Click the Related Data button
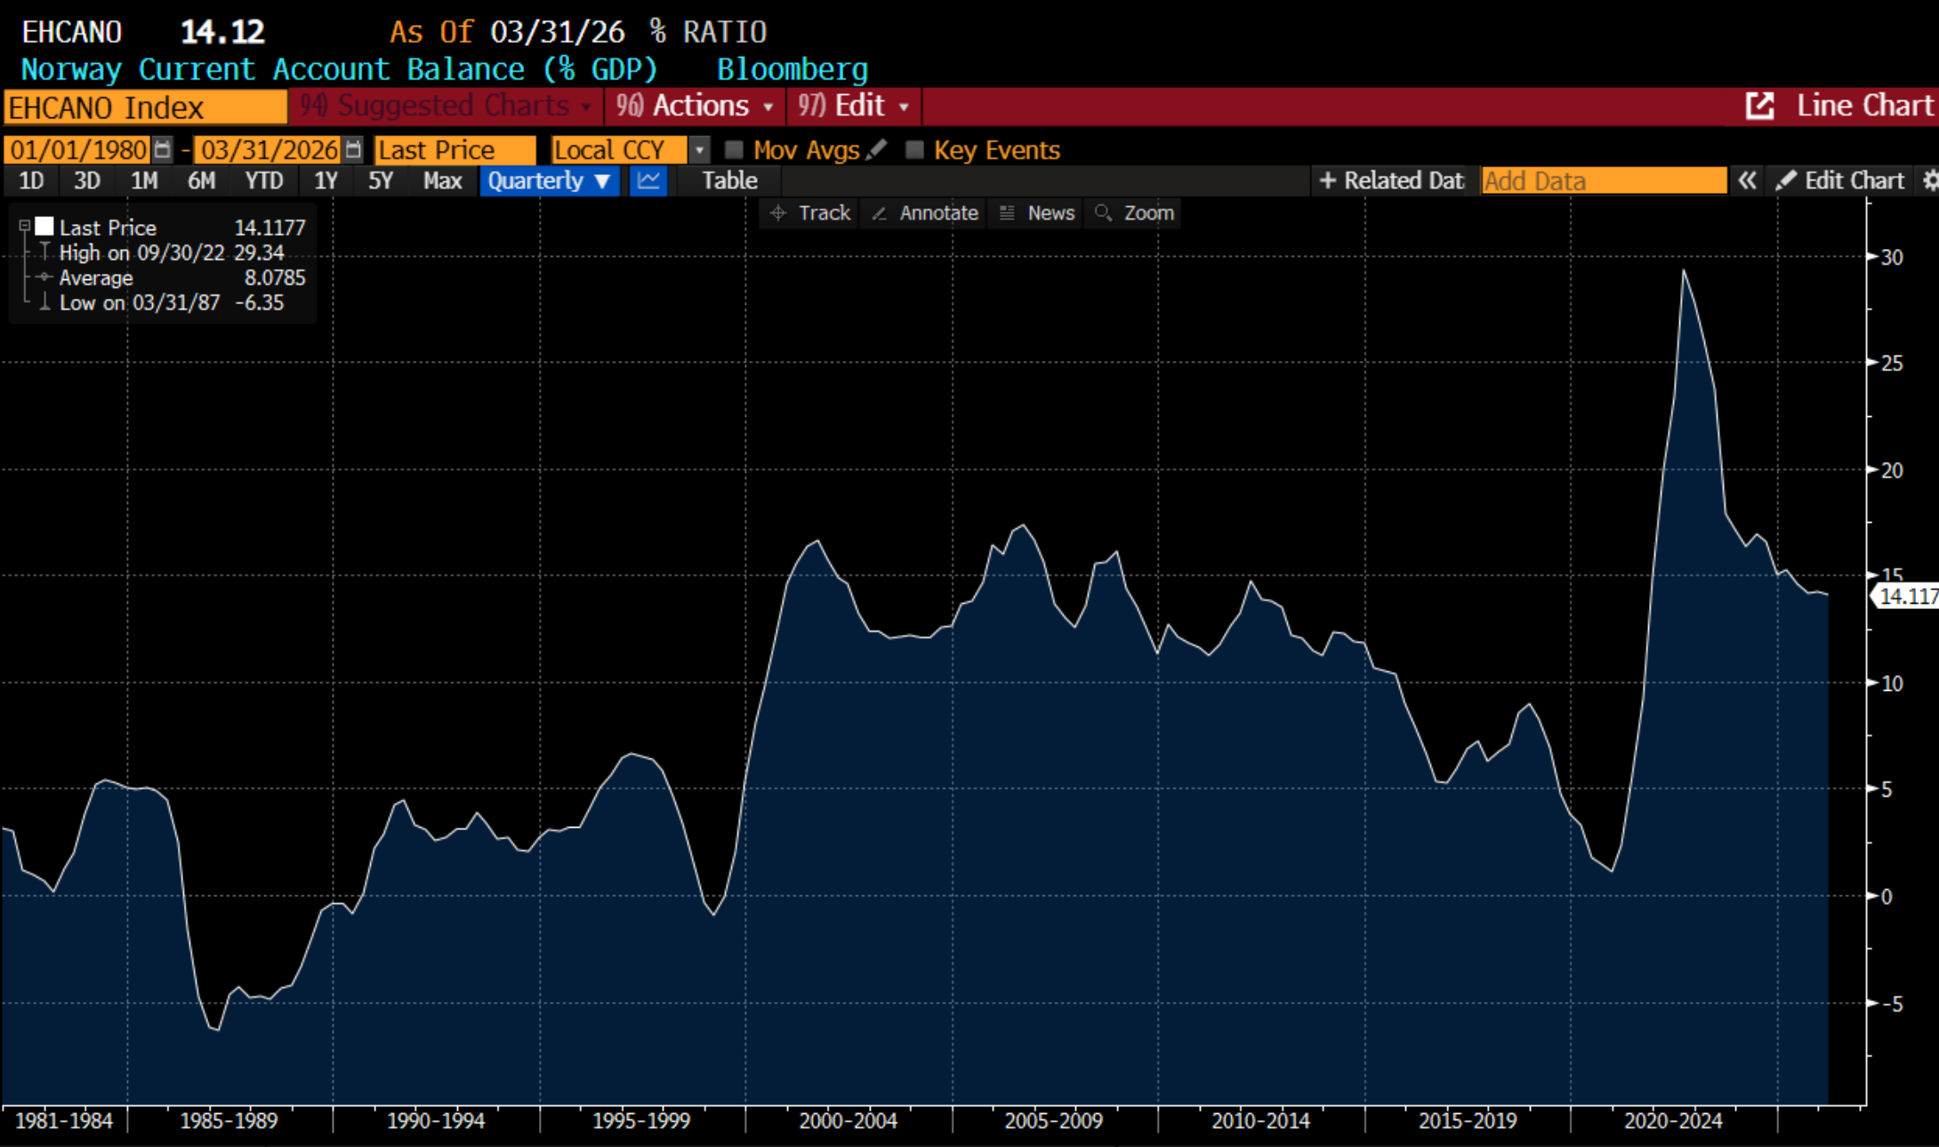This screenshot has height=1147, width=1939. [1391, 180]
